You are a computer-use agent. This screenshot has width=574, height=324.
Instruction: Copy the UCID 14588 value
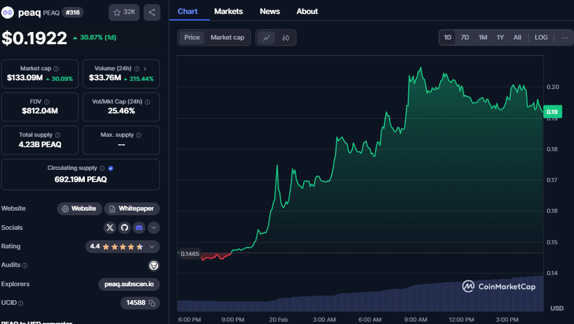coord(152,303)
